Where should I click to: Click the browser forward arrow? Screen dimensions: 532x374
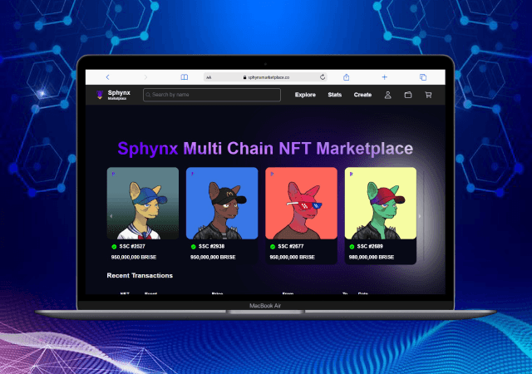pyautogui.click(x=145, y=77)
